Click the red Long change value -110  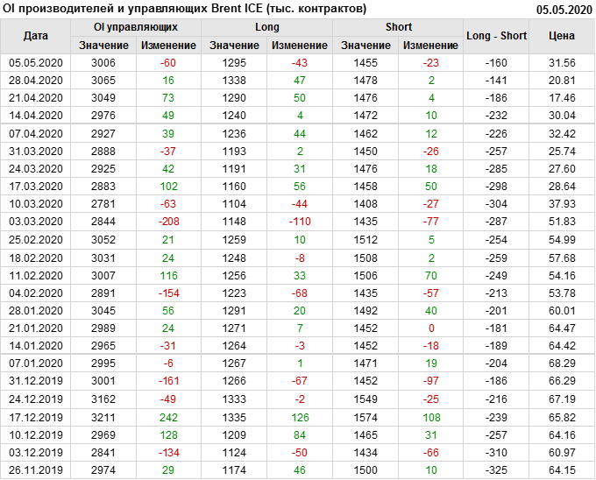point(300,222)
